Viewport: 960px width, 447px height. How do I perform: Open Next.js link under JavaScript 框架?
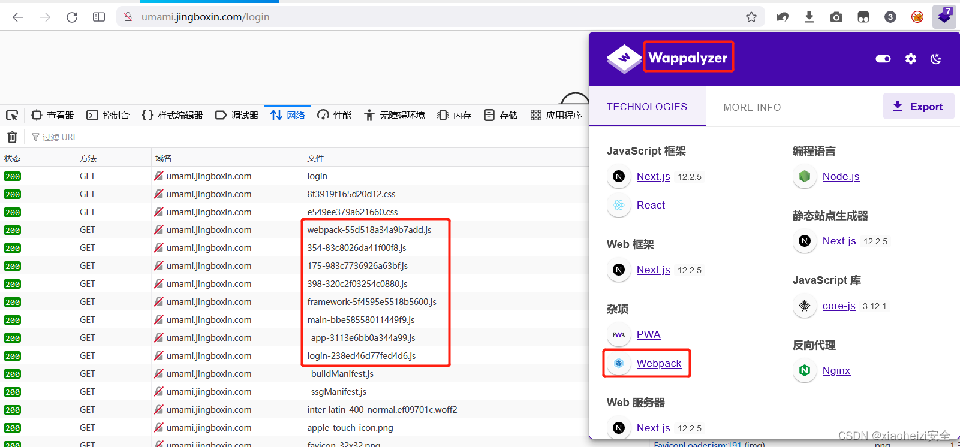[x=653, y=176]
